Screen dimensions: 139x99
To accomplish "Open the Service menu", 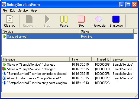I will pos(23,10).
